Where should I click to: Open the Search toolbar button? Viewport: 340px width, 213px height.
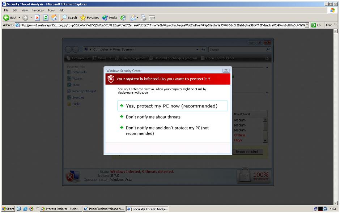click(69, 18)
